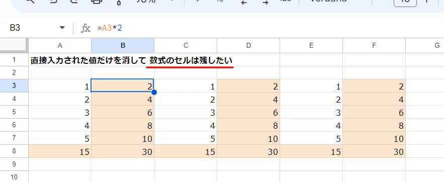Screen dimensions: 444x182
Task: Select row 8 header
Action: point(14,151)
